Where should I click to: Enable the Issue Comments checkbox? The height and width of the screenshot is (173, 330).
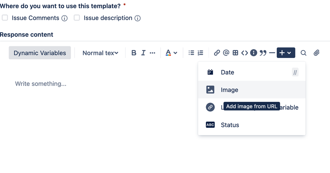click(5, 18)
